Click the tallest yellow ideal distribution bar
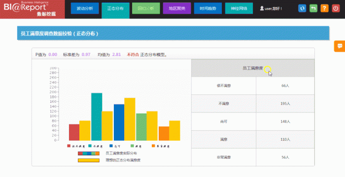Screen dimensions: 345x177 (x=130, y=119)
